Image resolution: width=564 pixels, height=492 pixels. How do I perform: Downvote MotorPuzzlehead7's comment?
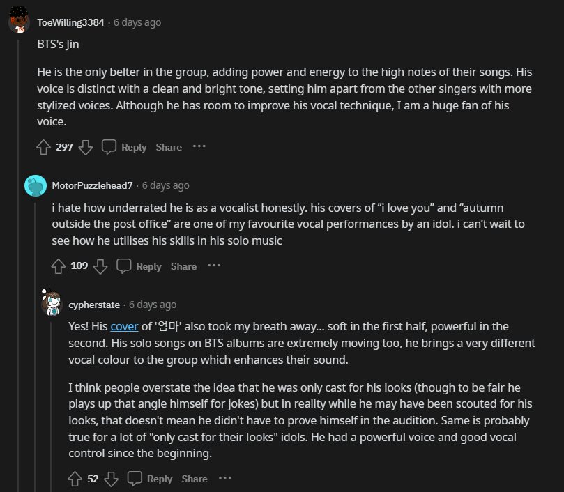point(100,266)
